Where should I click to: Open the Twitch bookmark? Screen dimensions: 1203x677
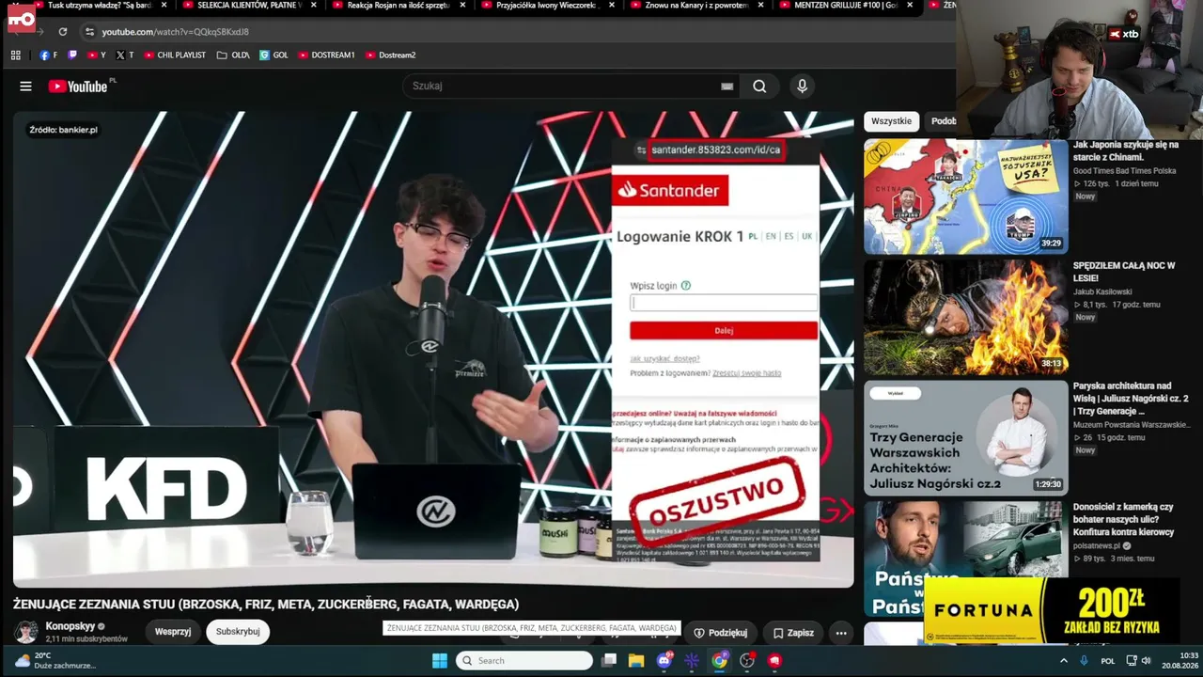click(x=72, y=55)
